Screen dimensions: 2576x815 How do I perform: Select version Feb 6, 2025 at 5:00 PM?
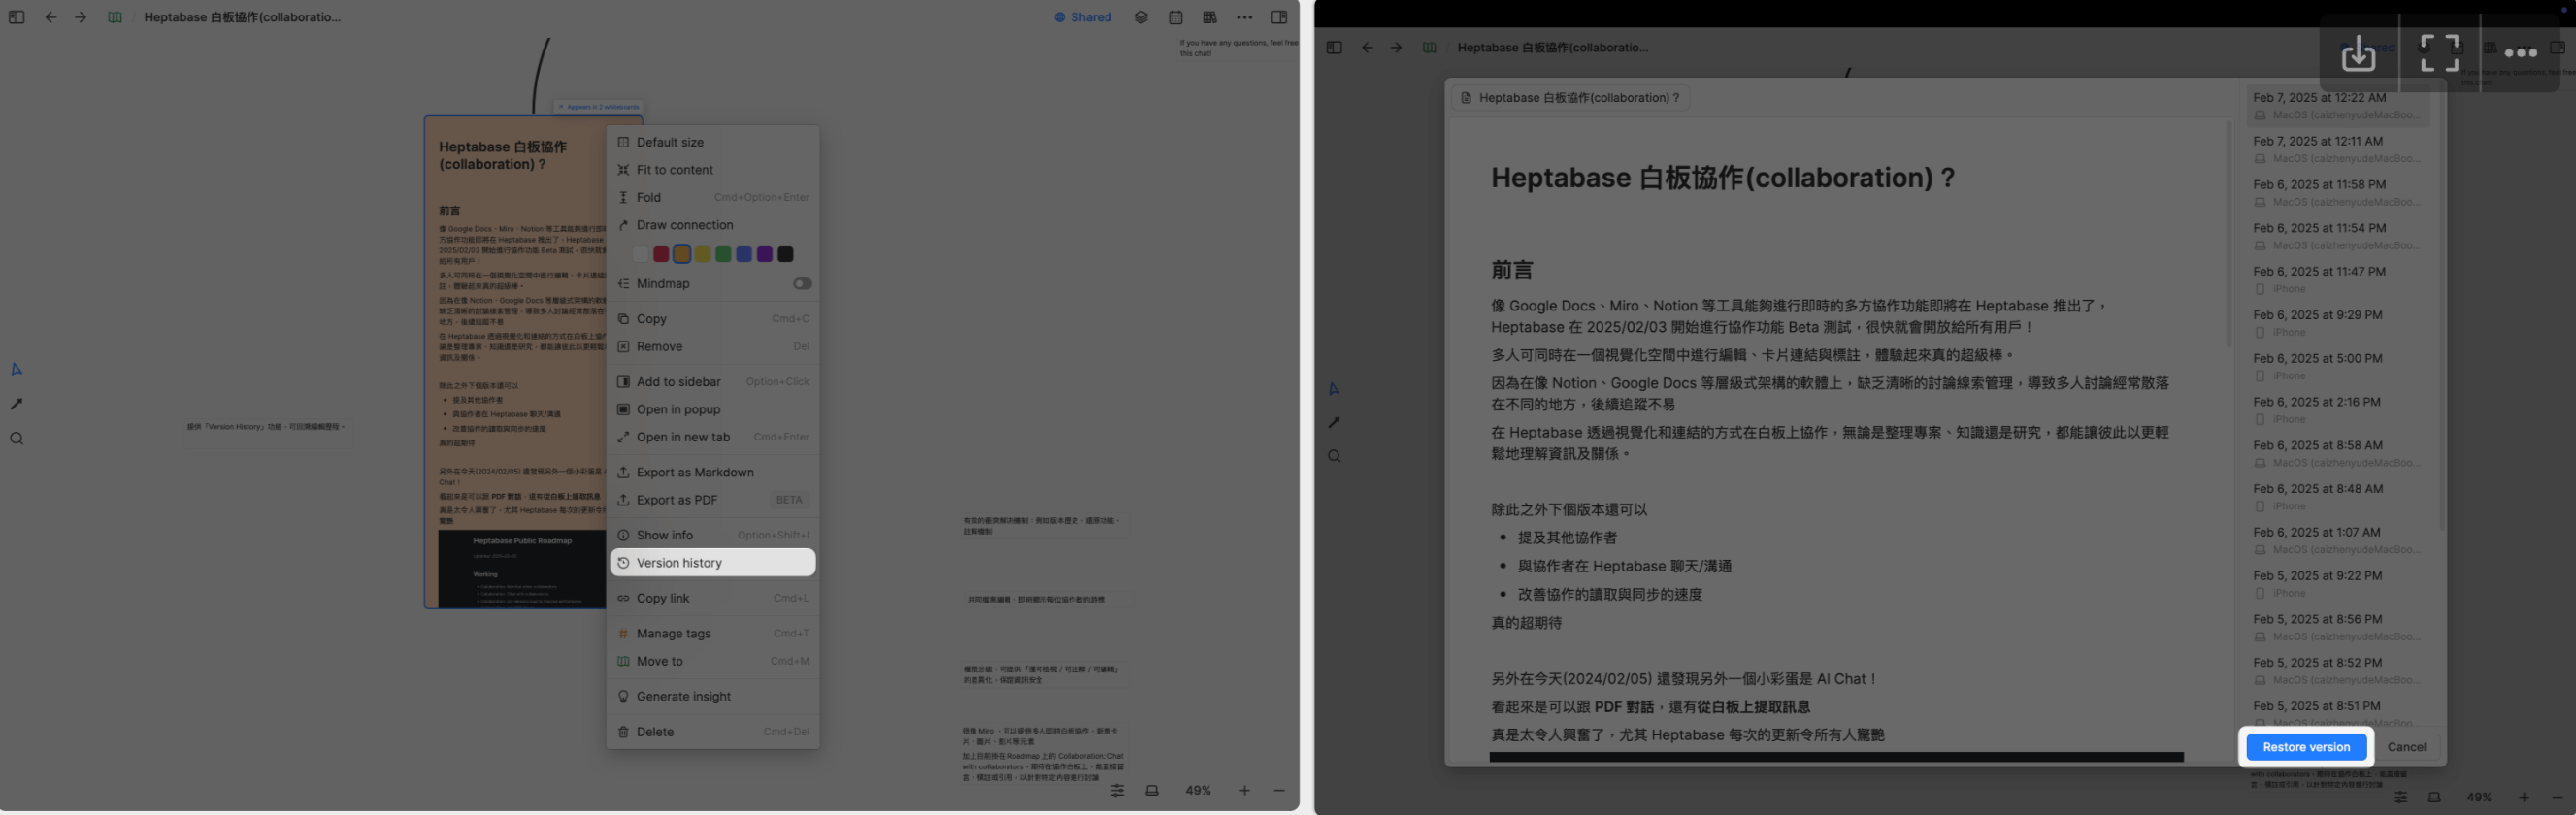[x=2337, y=367]
